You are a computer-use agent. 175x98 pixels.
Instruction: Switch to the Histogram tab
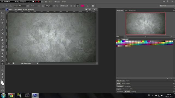132,11
